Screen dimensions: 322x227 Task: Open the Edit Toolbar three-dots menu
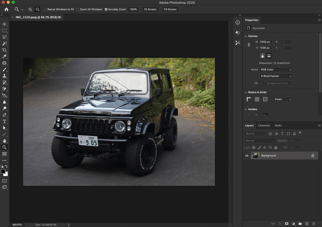click(x=4, y=160)
